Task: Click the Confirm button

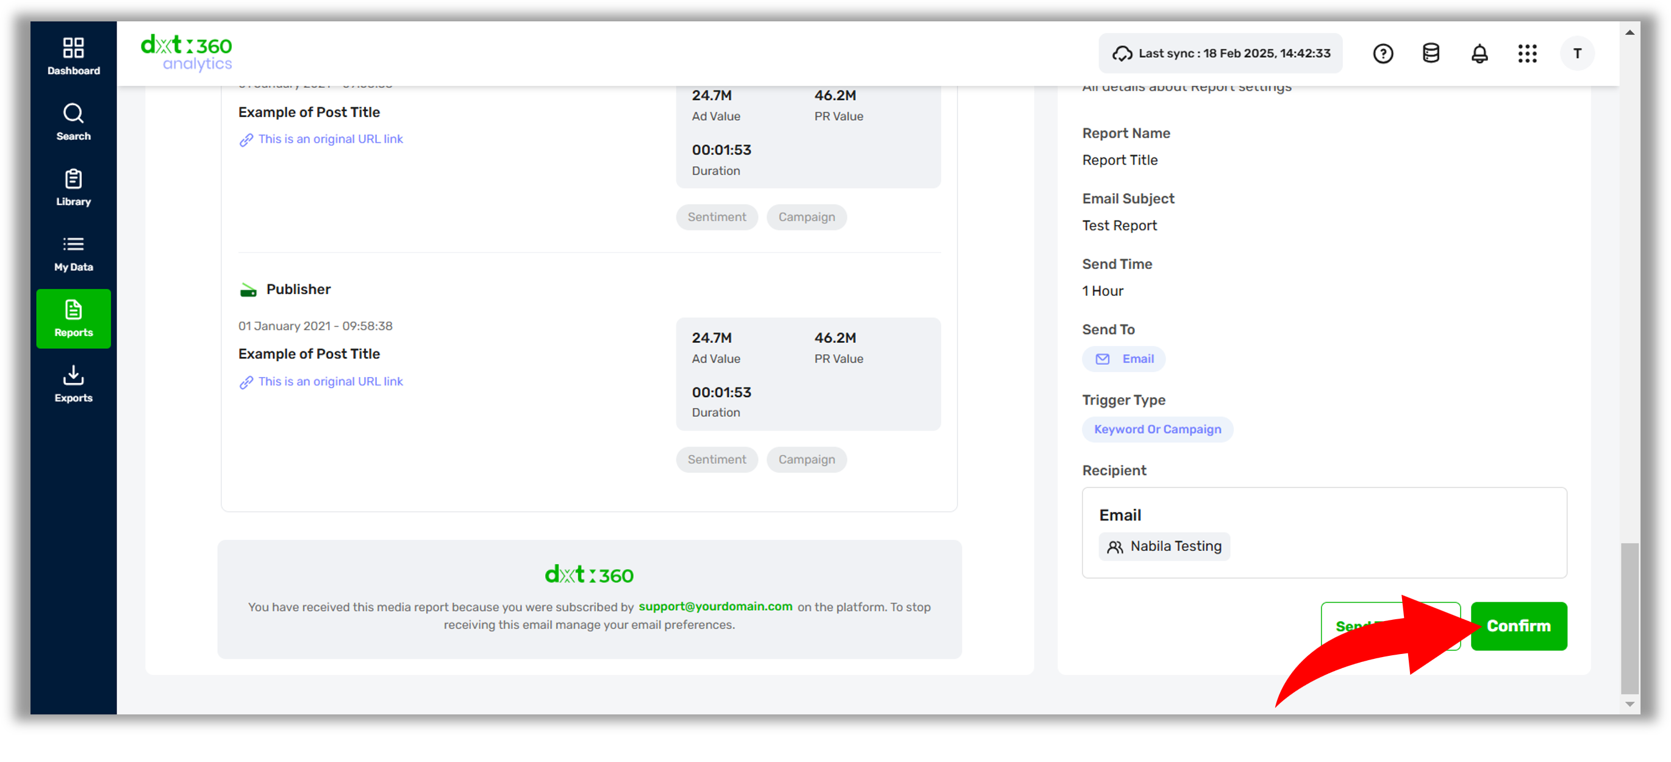Action: (x=1519, y=627)
